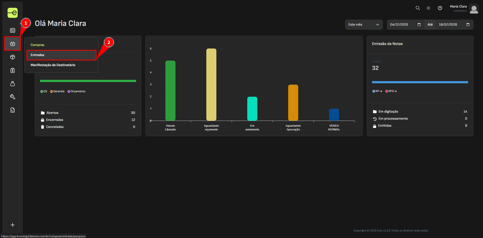483x238 pixels.
Task: Click the help question mark icon
Action: tap(440, 8)
